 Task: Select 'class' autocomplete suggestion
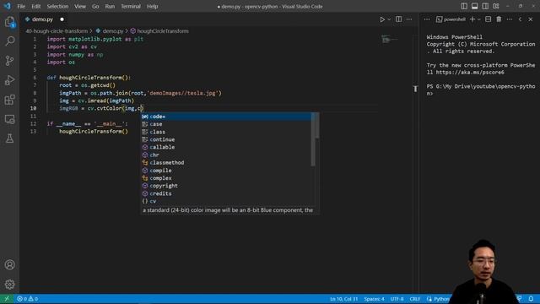coord(227,132)
